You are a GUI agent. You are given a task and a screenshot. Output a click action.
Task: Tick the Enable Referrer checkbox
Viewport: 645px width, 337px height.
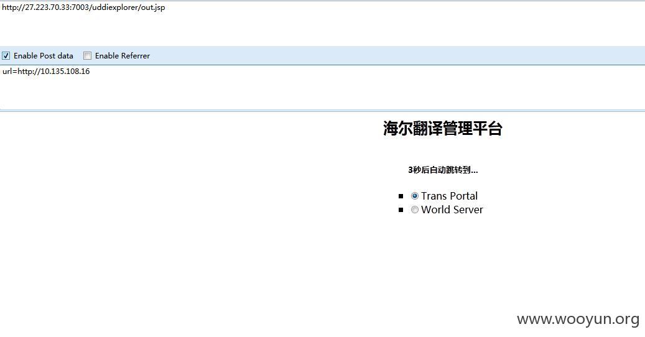tap(87, 55)
